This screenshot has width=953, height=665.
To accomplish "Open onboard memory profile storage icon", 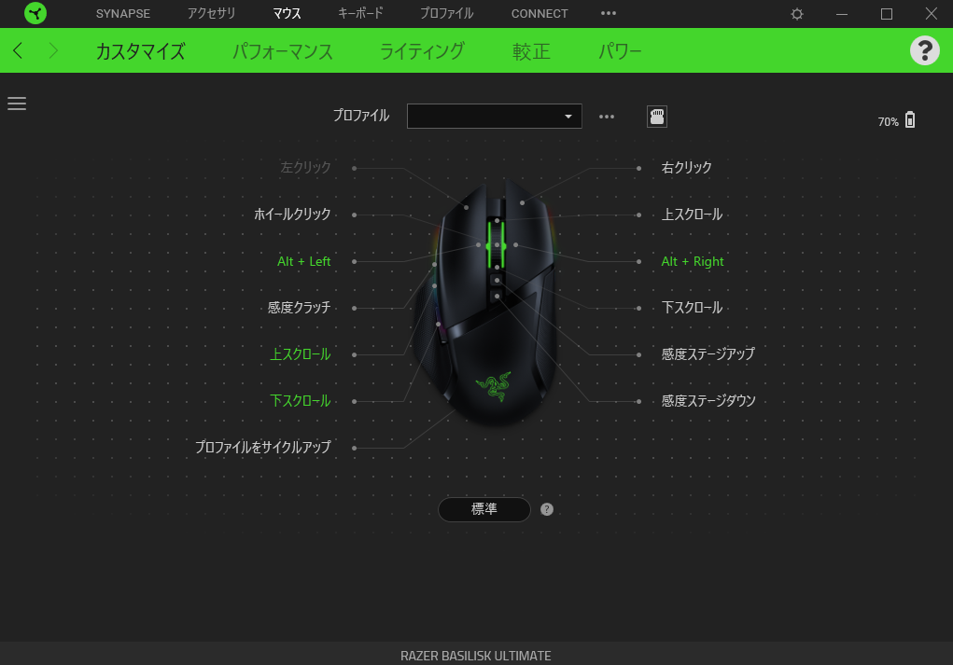I will point(657,117).
